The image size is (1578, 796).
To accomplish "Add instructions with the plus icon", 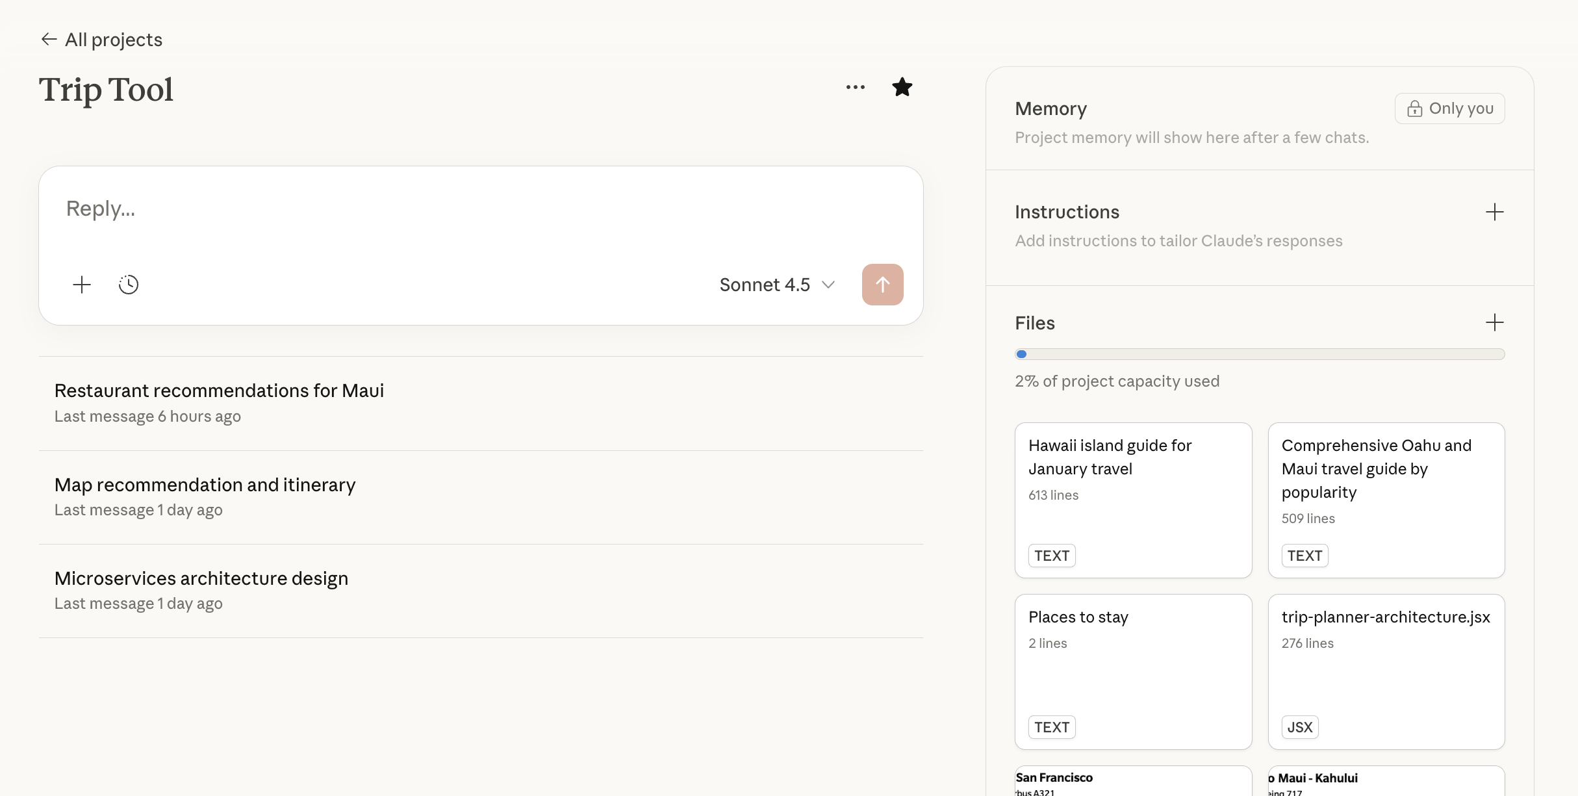I will point(1494,212).
